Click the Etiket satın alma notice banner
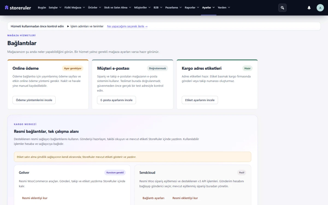Screen dimensions: 328x205 (x=133, y=157)
